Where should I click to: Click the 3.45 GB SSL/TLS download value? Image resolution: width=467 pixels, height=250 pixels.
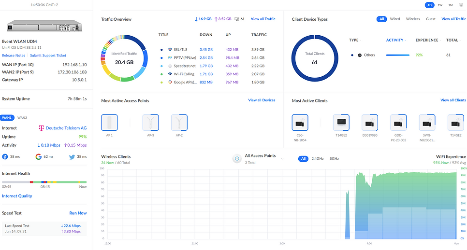pyautogui.click(x=206, y=50)
